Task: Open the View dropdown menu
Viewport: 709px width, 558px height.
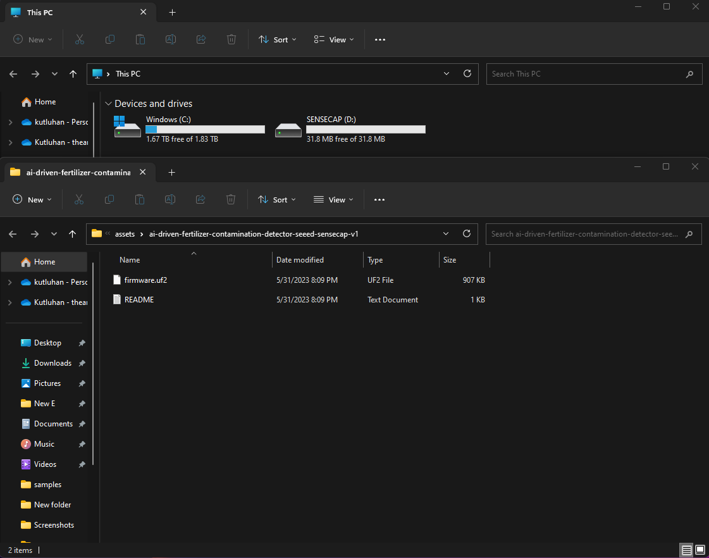Action: pos(333,199)
